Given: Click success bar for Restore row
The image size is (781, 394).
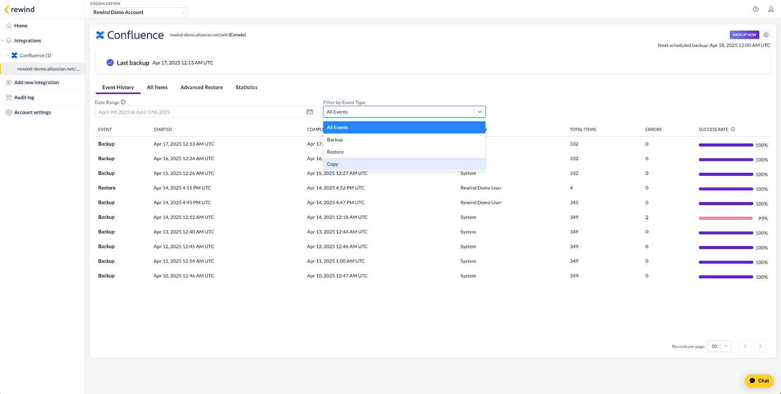Looking at the screenshot, I should point(726,189).
